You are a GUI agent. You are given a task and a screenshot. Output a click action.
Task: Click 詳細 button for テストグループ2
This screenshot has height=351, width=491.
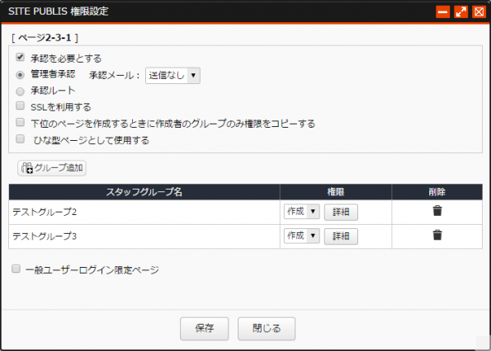341,213
